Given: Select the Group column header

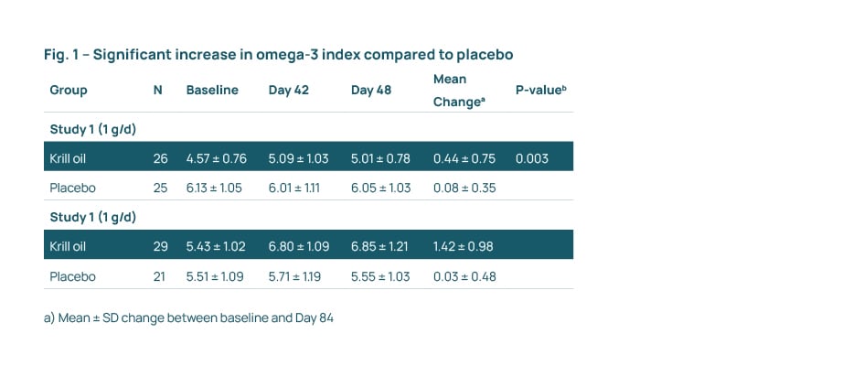Looking at the screenshot, I should pos(69,91).
